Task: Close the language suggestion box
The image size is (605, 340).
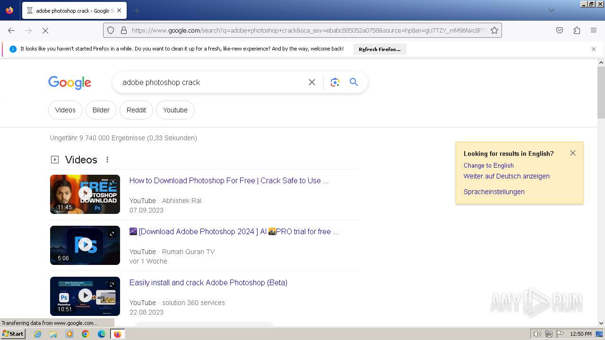Action: [x=573, y=153]
